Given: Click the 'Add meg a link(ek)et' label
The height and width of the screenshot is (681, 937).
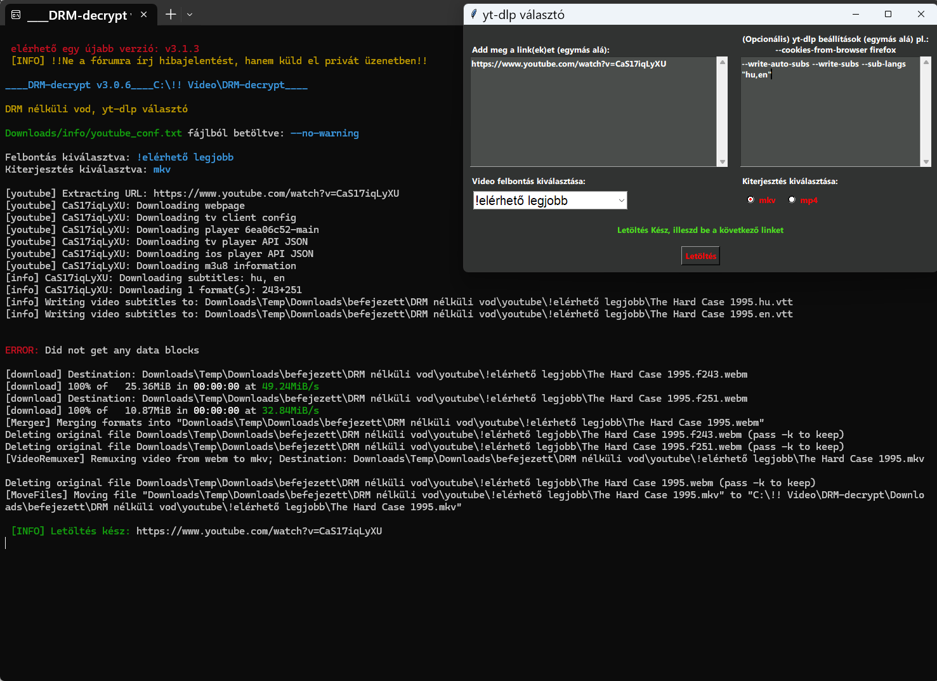Looking at the screenshot, I should (x=541, y=50).
